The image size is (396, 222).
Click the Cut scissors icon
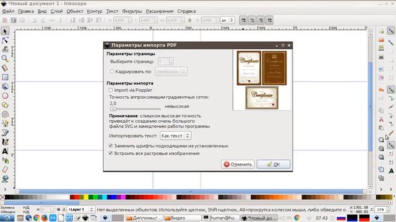point(381,119)
